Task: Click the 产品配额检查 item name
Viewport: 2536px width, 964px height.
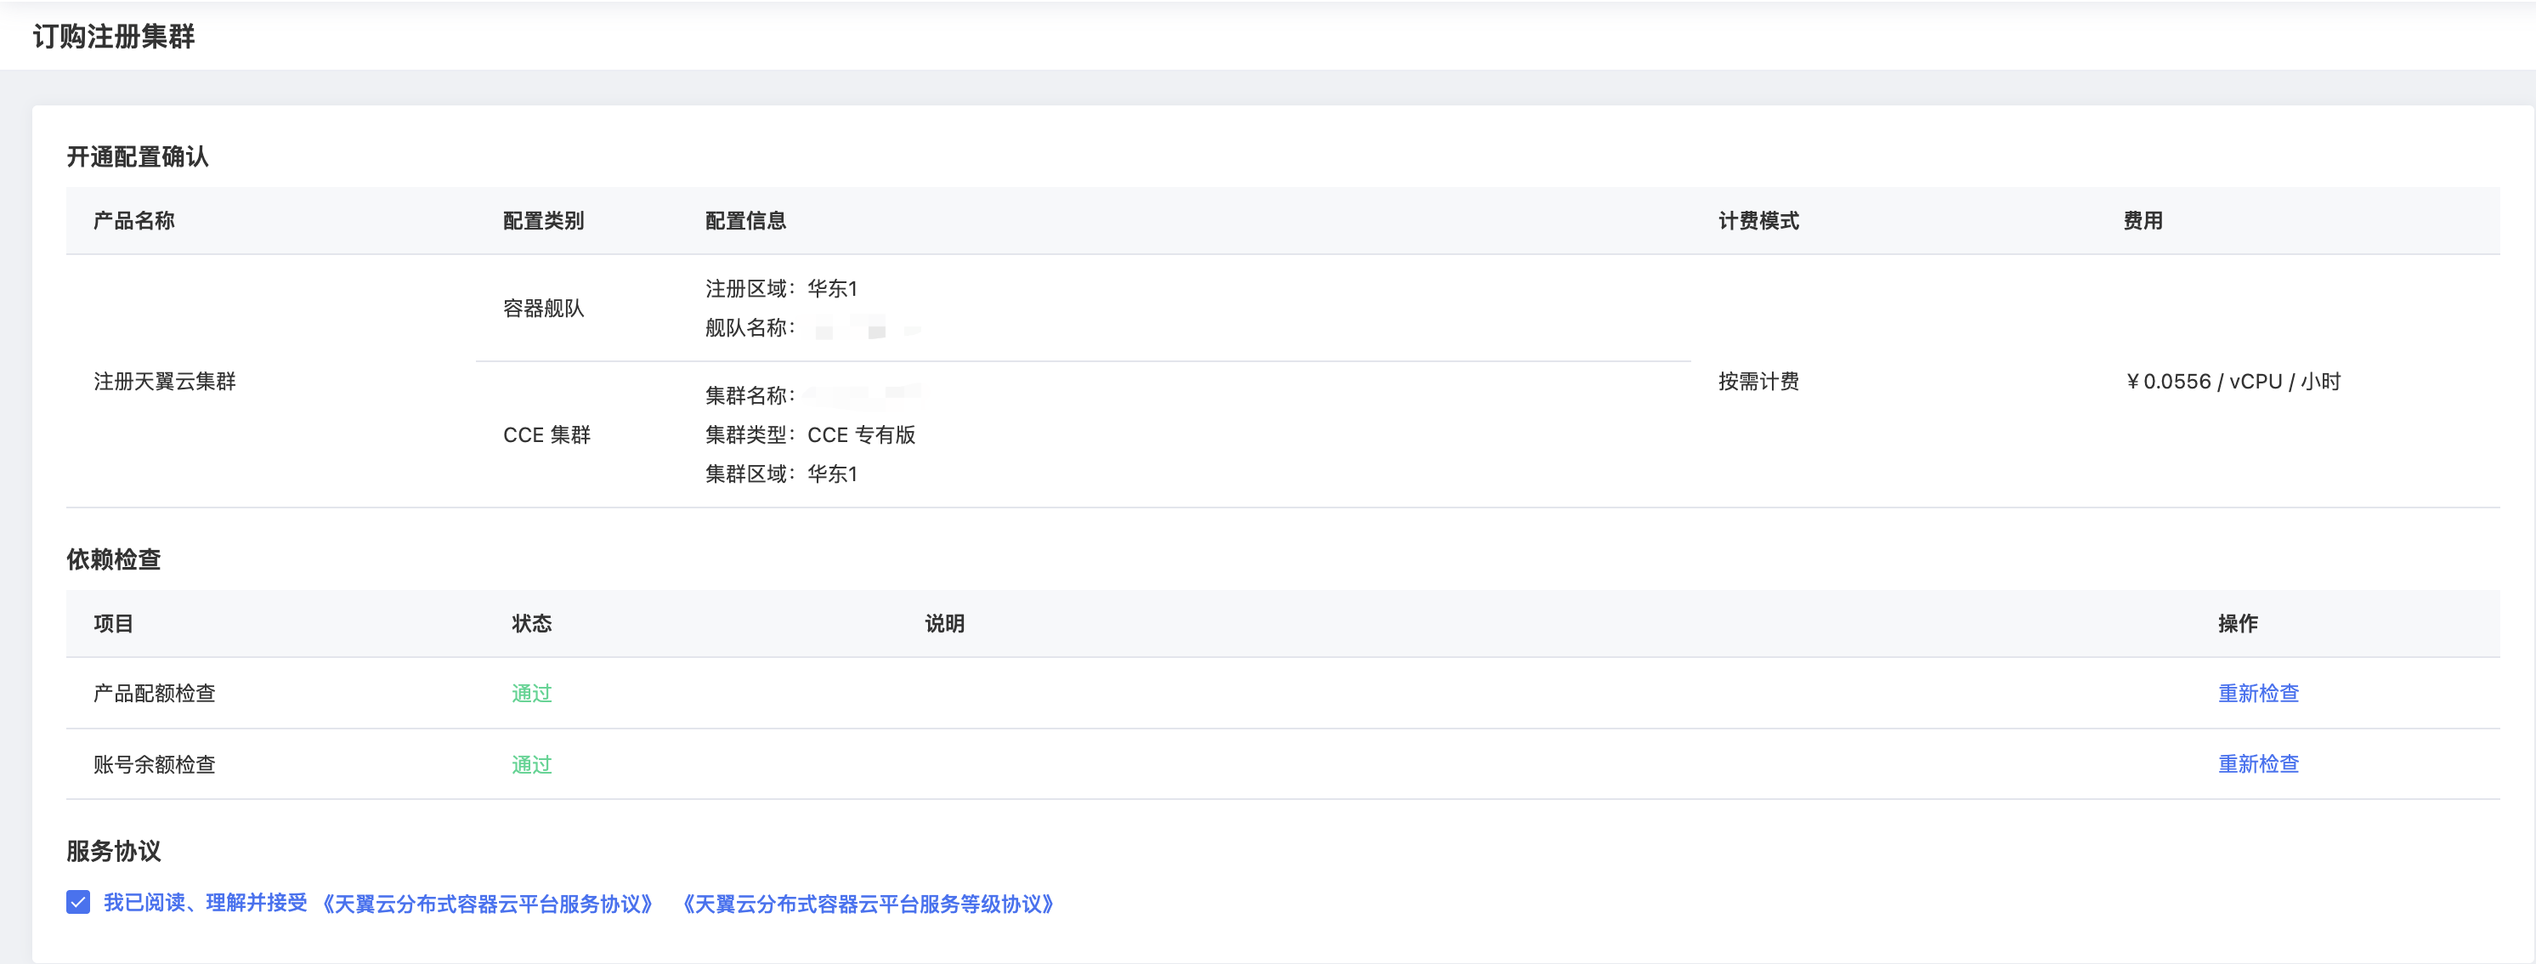Action: [x=155, y=693]
